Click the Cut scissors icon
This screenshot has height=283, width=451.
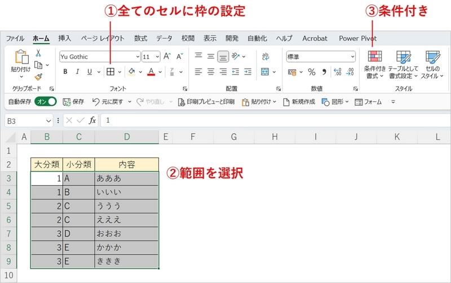pos(38,53)
